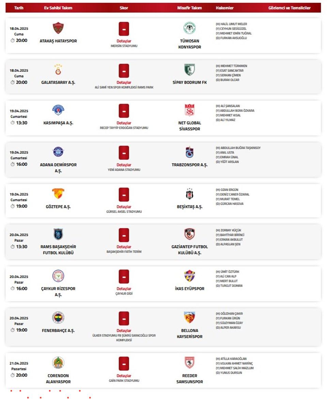
Task: Click the Hakemler column header
Action: click(x=224, y=8)
